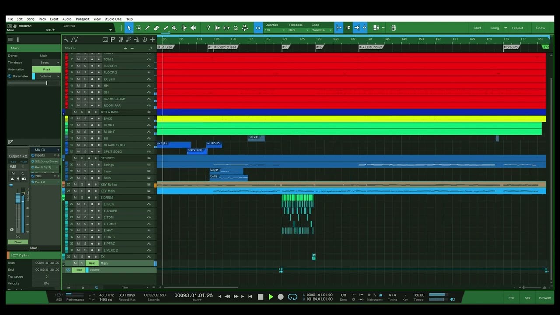Open the Mix console view
560x315 pixels.
click(527, 298)
